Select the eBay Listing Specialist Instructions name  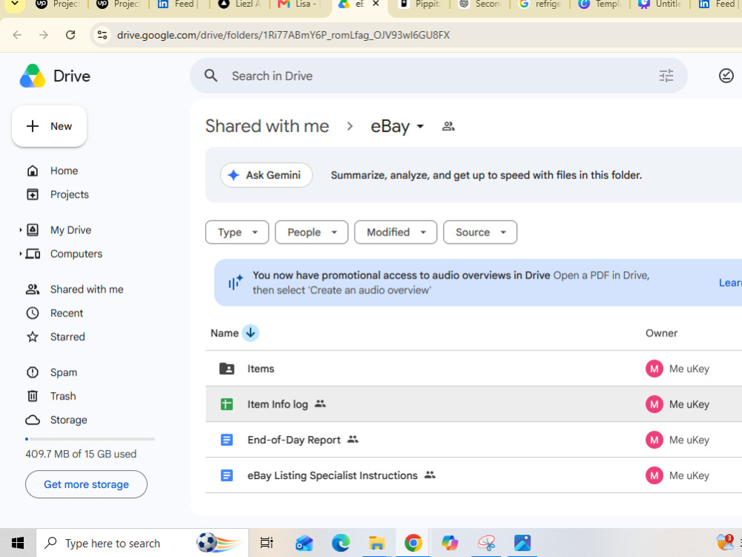[x=332, y=475]
